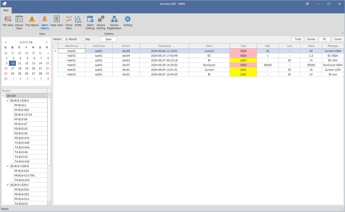Switch to the Main ribbon tab

pyautogui.click(x=6, y=10)
